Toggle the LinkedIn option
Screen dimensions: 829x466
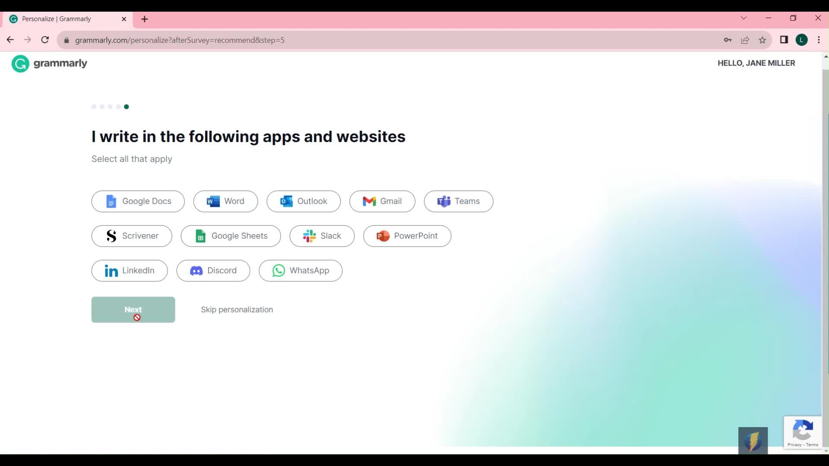[x=130, y=271]
